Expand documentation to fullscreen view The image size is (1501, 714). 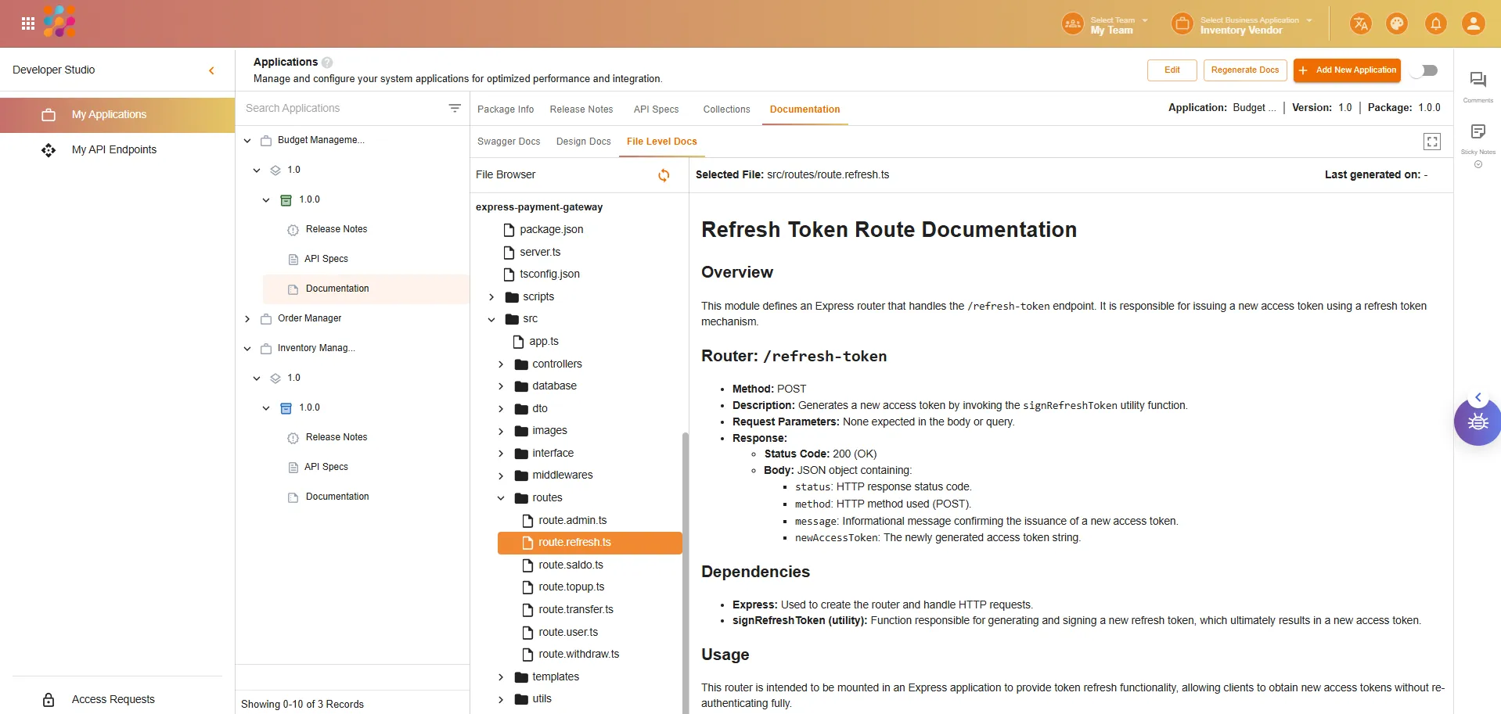point(1431,142)
